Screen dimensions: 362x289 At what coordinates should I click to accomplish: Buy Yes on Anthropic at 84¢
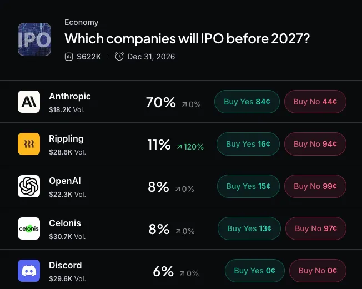pyautogui.click(x=247, y=102)
